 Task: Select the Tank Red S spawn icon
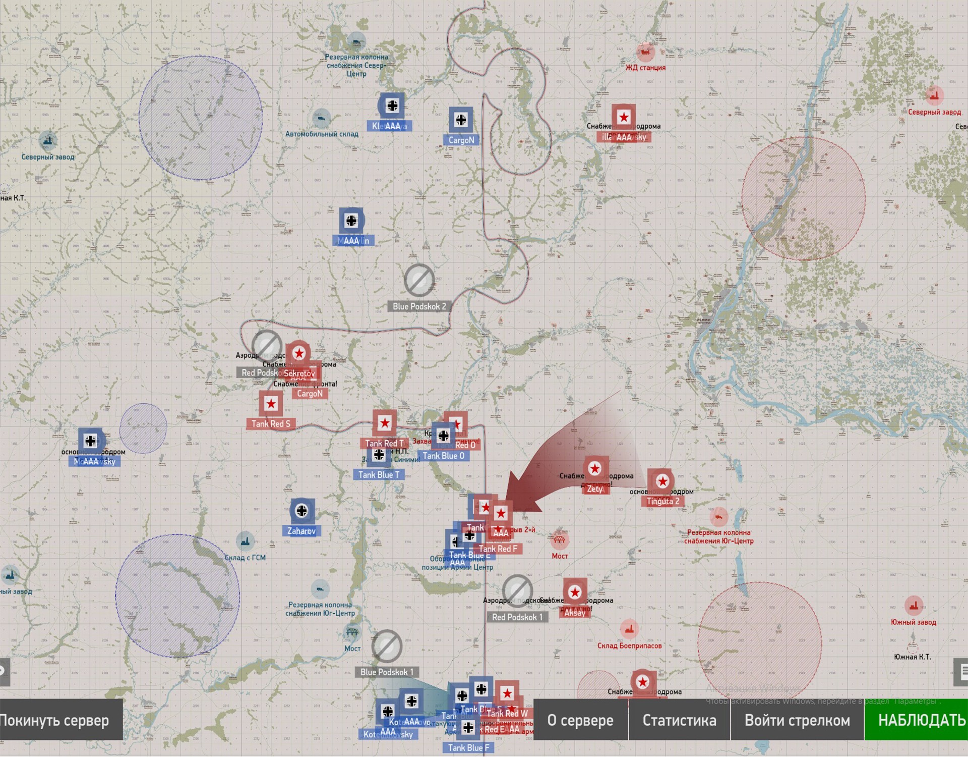pyautogui.click(x=271, y=404)
